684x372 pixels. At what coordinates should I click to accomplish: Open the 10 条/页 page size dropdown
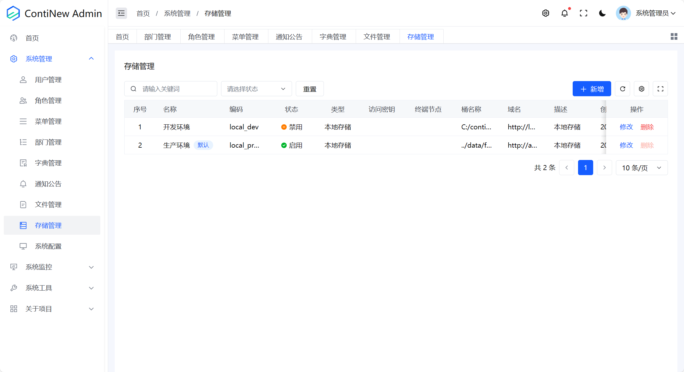pos(641,168)
